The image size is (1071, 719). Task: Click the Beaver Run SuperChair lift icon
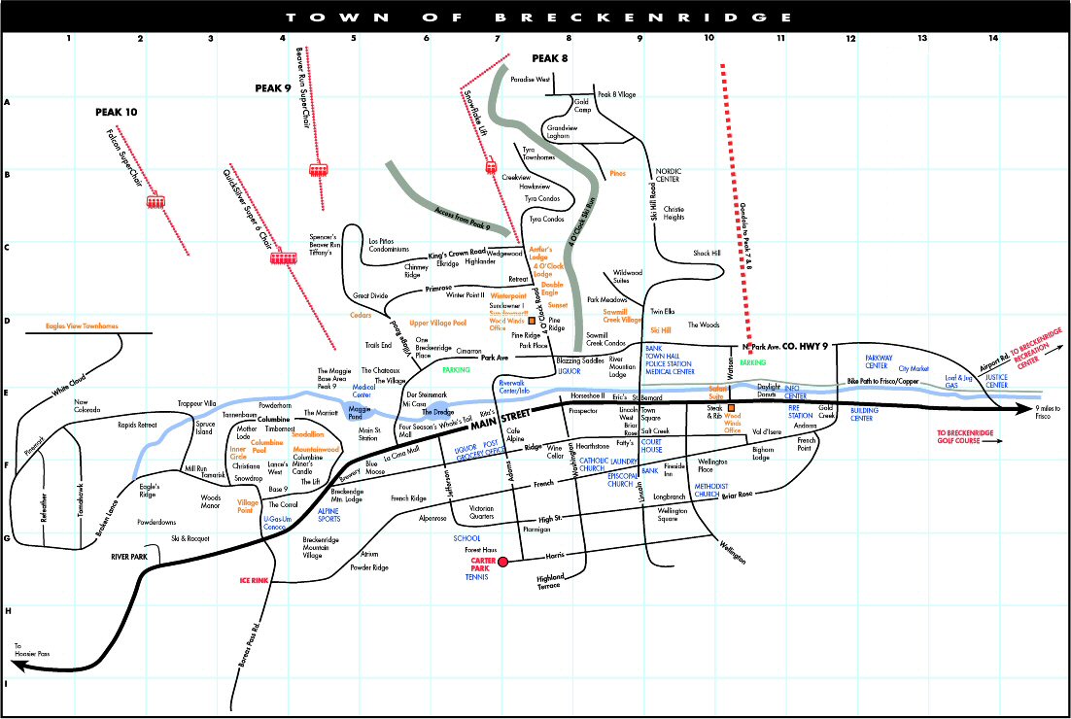click(319, 169)
